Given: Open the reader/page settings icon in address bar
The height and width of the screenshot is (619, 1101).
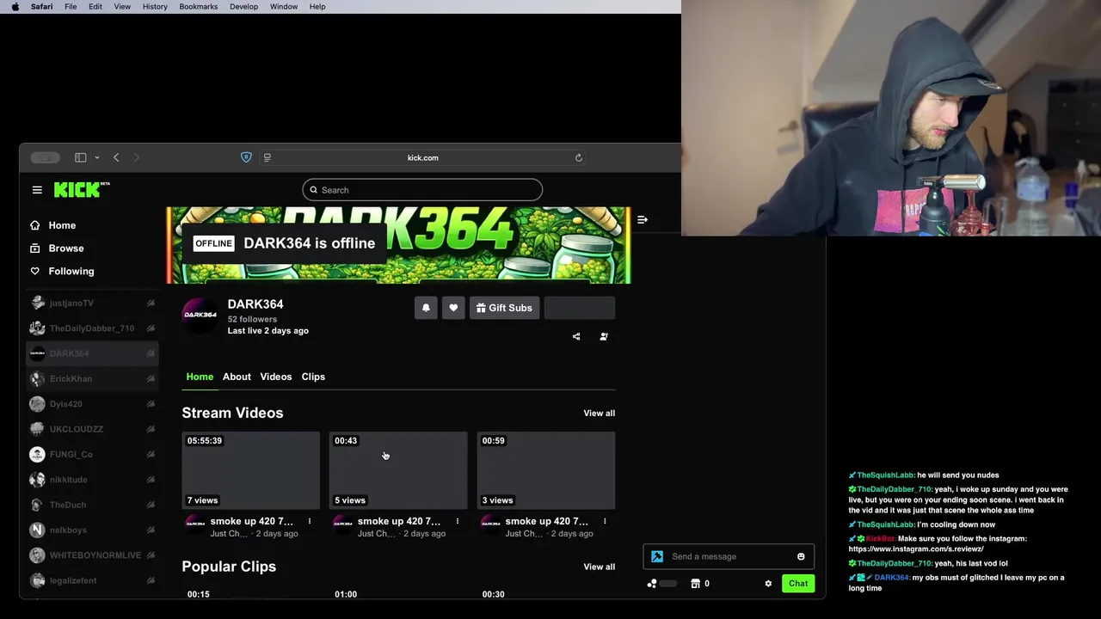Looking at the screenshot, I should (268, 157).
